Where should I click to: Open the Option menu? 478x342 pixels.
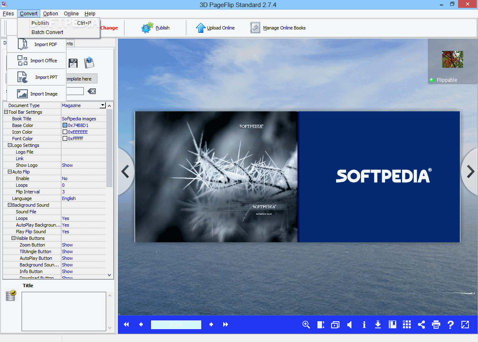tap(51, 14)
